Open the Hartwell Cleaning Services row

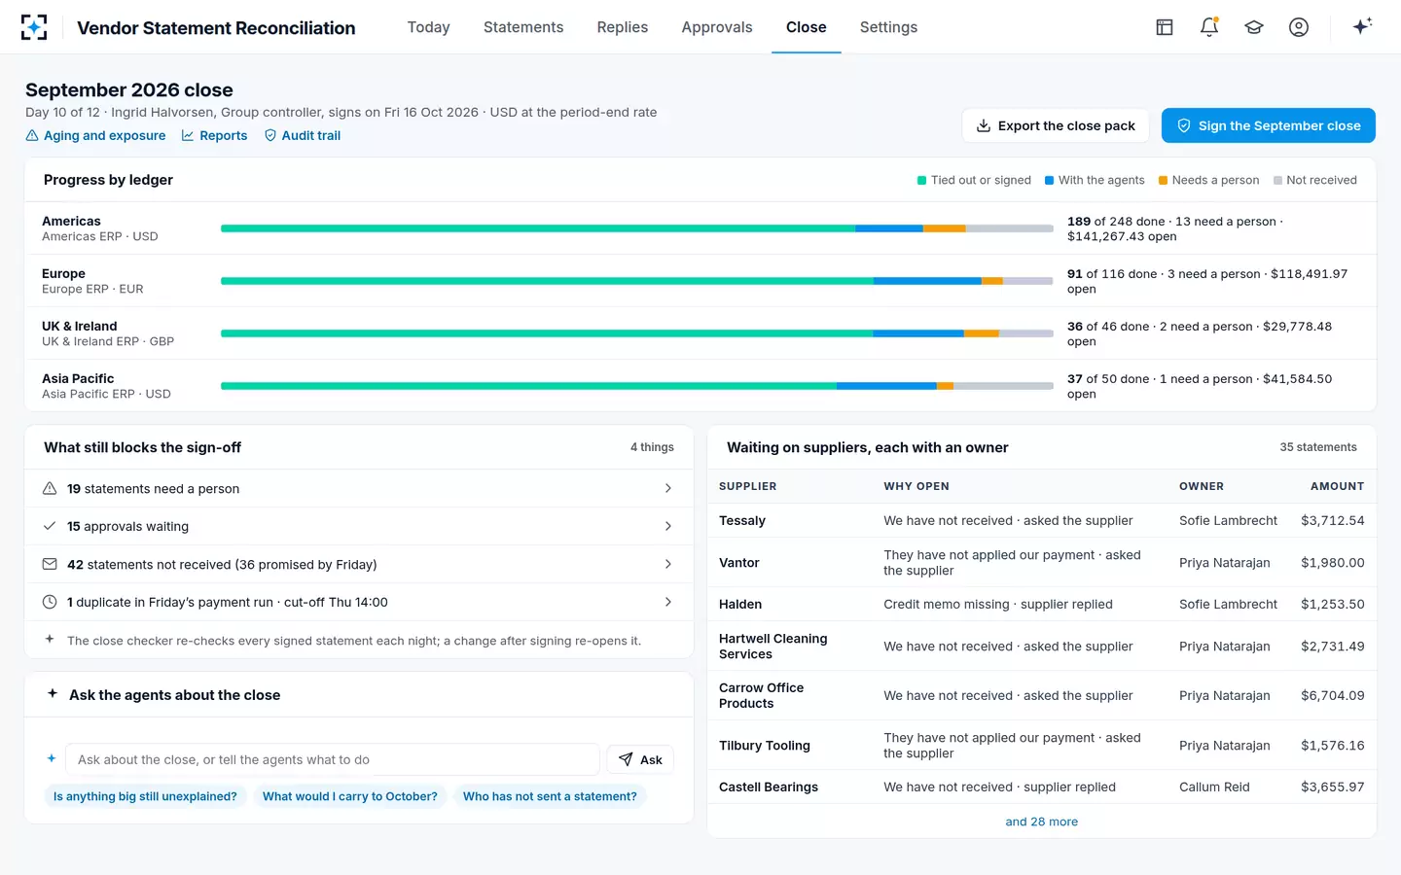point(1041,647)
